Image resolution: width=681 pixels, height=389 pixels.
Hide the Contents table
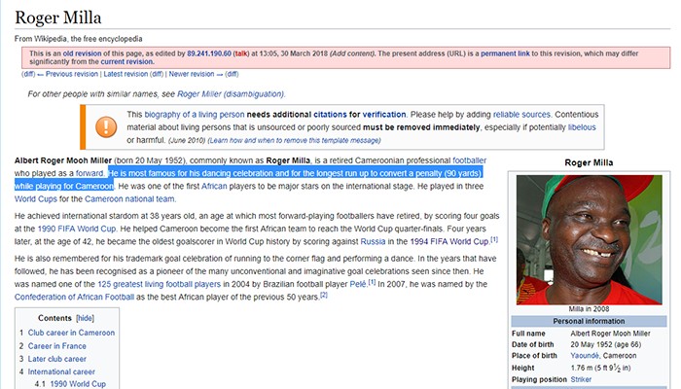point(86,318)
